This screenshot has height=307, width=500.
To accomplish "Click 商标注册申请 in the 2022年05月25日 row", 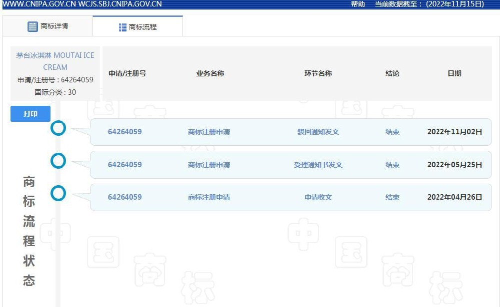I will point(209,165).
